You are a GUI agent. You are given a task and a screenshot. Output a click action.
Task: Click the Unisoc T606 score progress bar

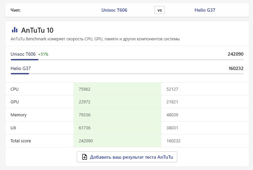point(127,60)
